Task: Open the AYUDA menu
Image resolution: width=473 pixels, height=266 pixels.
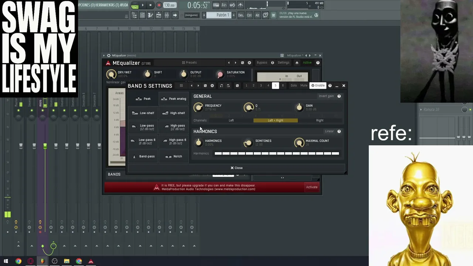Action: (x=124, y=5)
